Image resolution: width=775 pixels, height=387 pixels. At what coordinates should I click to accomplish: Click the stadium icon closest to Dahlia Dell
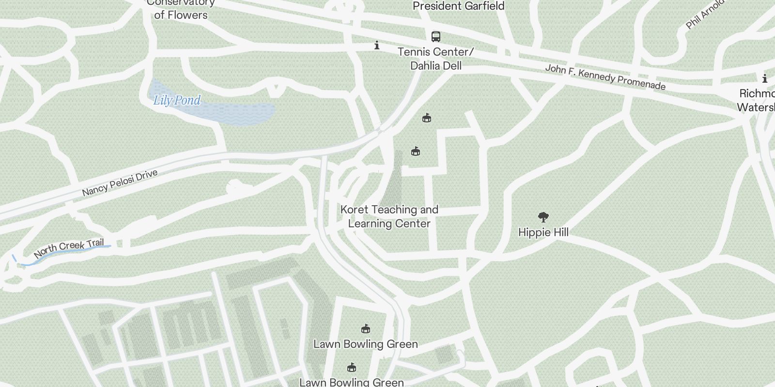pos(427,118)
